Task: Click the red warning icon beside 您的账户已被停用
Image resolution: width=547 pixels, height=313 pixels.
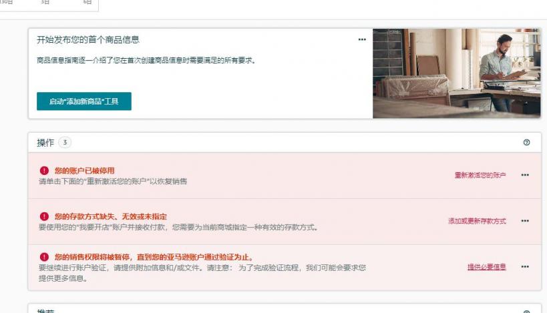Action: click(x=44, y=171)
